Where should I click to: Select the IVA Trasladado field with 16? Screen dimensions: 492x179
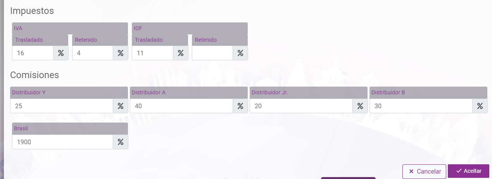point(33,53)
